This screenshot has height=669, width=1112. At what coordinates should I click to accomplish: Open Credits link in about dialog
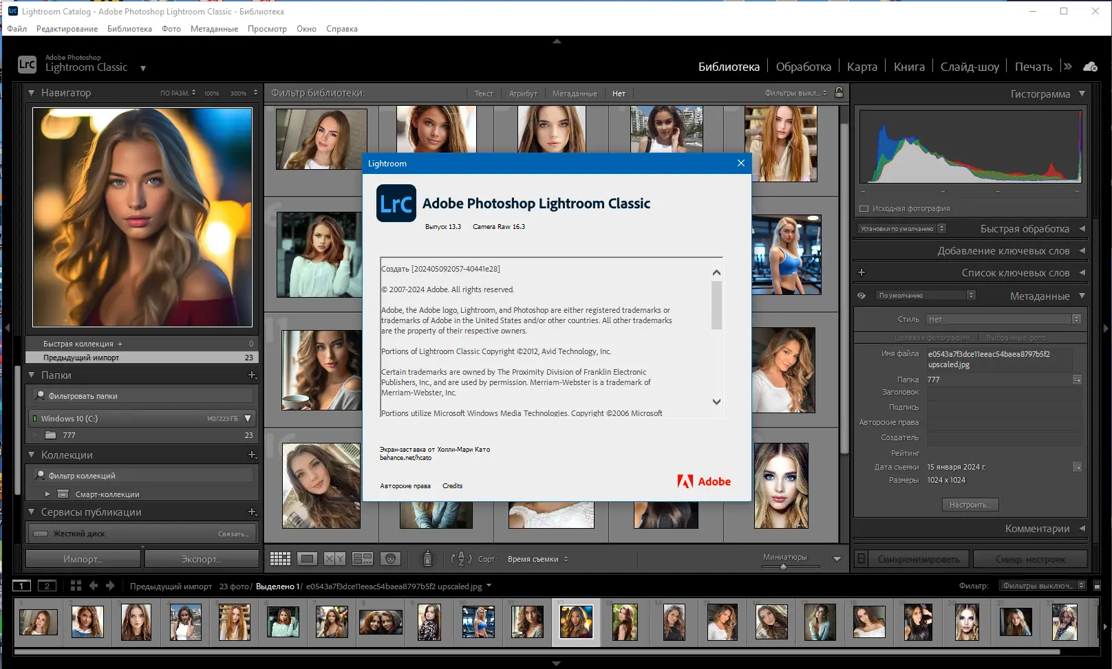(x=452, y=486)
